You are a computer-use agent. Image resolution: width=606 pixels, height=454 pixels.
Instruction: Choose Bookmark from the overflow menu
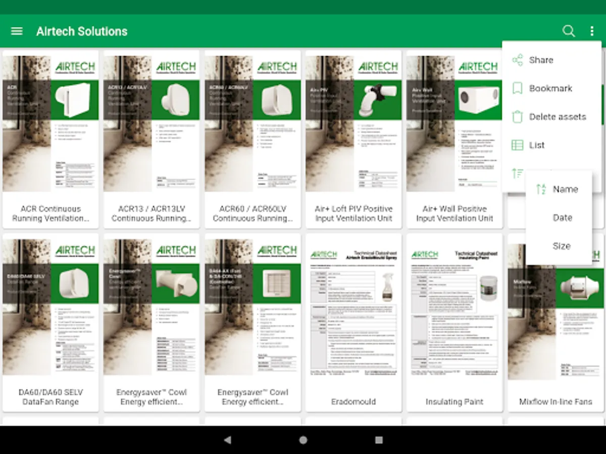click(551, 88)
